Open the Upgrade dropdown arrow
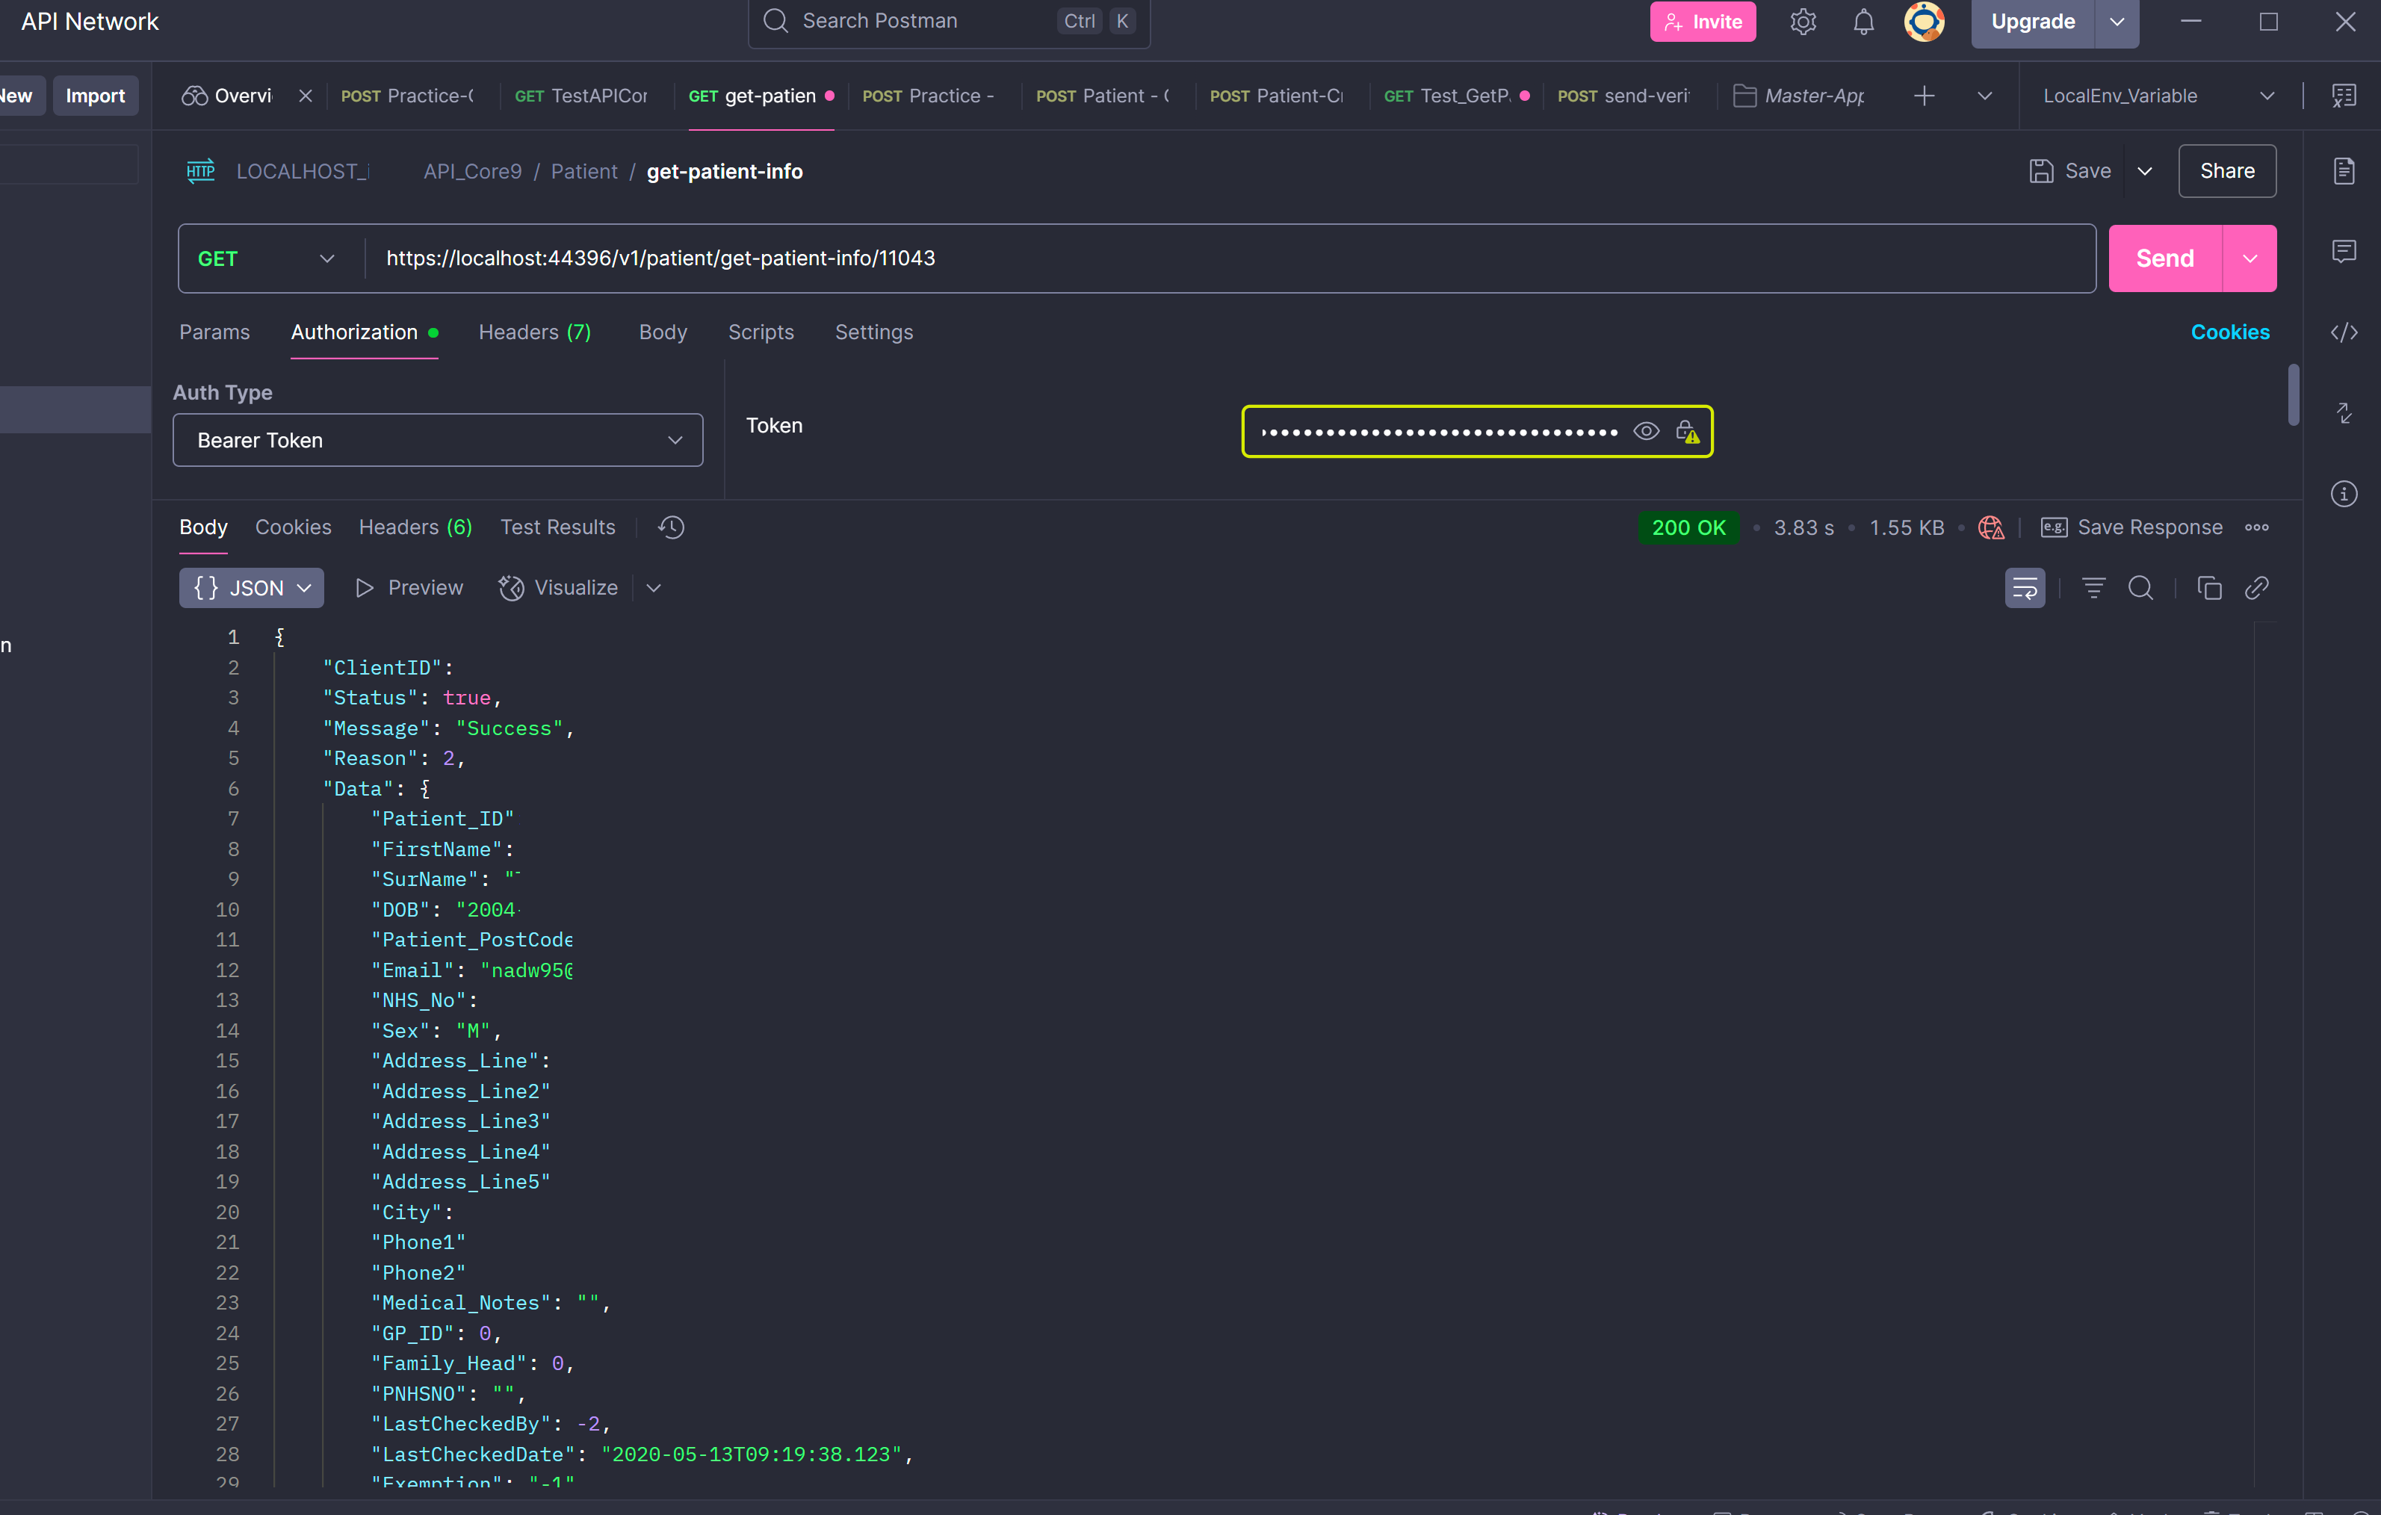The image size is (2381, 1515). coord(2116,22)
